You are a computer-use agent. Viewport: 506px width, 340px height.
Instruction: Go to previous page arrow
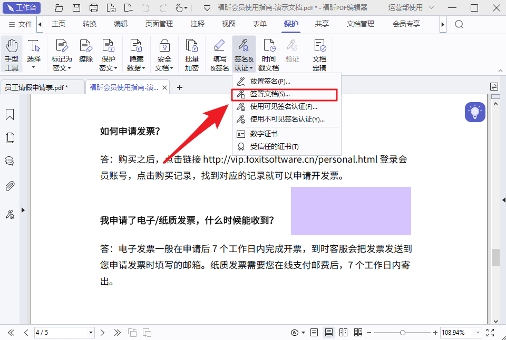(26, 333)
